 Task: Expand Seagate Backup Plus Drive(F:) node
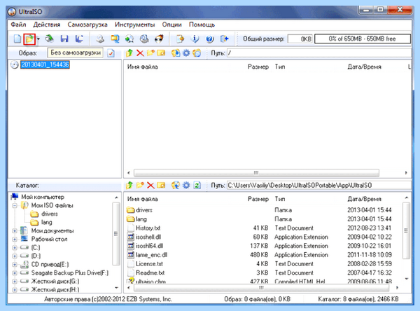15,273
